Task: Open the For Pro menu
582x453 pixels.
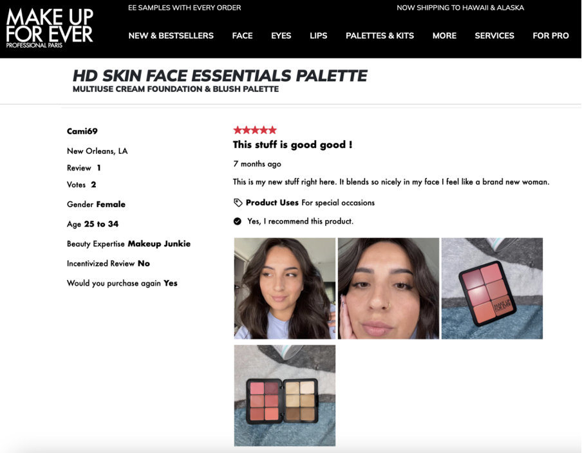Action: 551,35
